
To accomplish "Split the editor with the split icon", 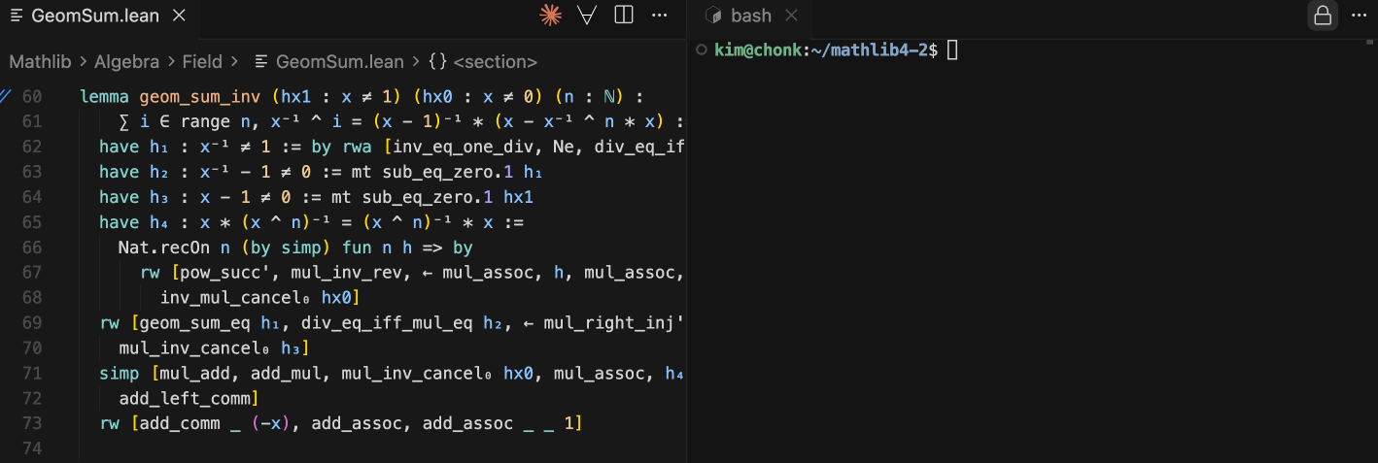I will 624,16.
